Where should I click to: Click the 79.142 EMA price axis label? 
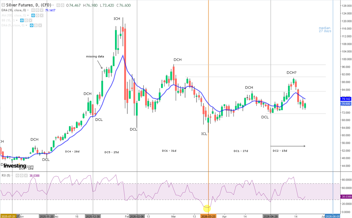(346, 98)
